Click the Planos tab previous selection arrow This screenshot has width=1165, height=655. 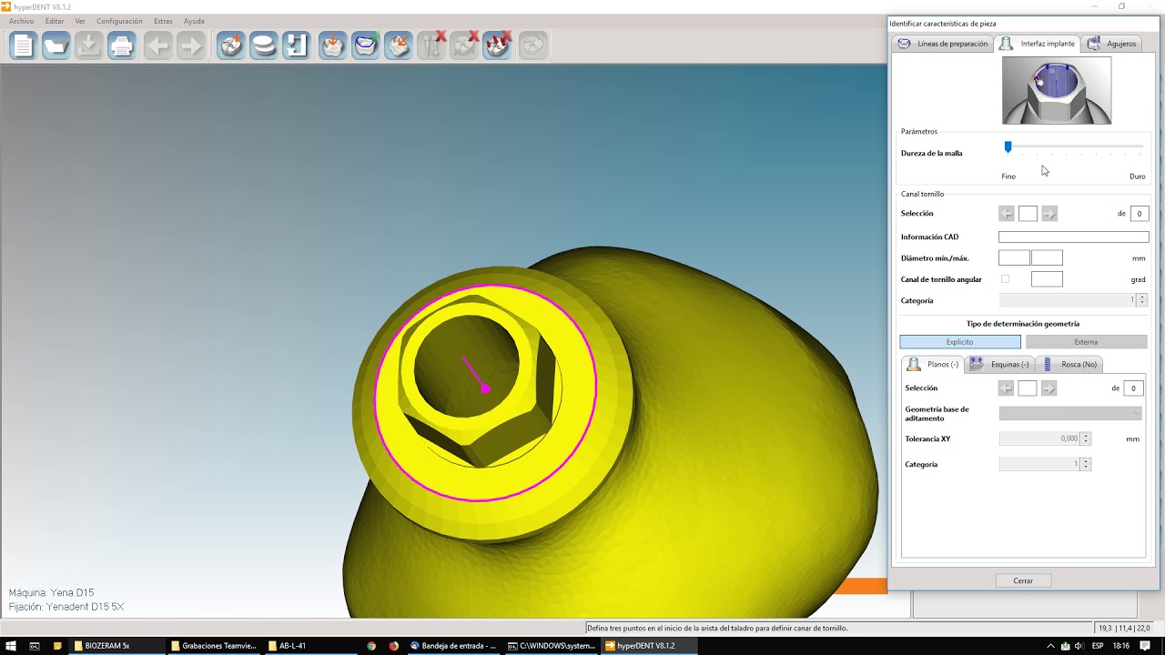(1006, 388)
